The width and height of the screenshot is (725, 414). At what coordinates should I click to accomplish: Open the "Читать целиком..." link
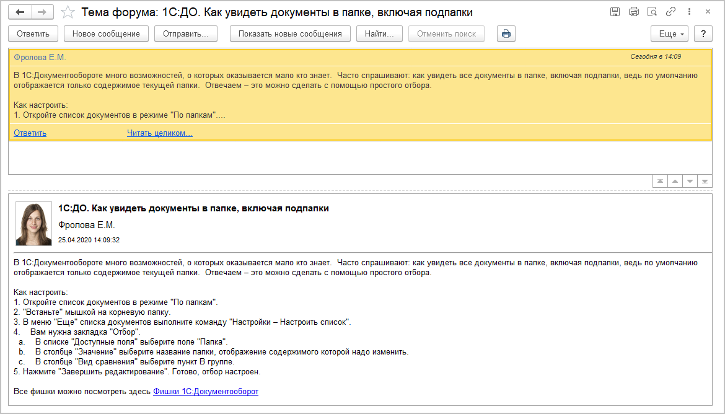159,133
